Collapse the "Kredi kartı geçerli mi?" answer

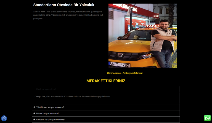pos(46,89)
